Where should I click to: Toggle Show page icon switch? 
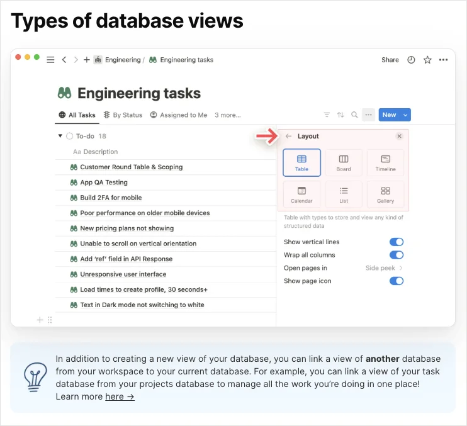point(397,281)
